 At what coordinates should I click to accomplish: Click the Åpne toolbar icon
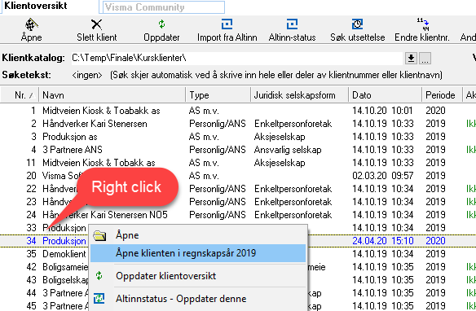pyautogui.click(x=31, y=24)
